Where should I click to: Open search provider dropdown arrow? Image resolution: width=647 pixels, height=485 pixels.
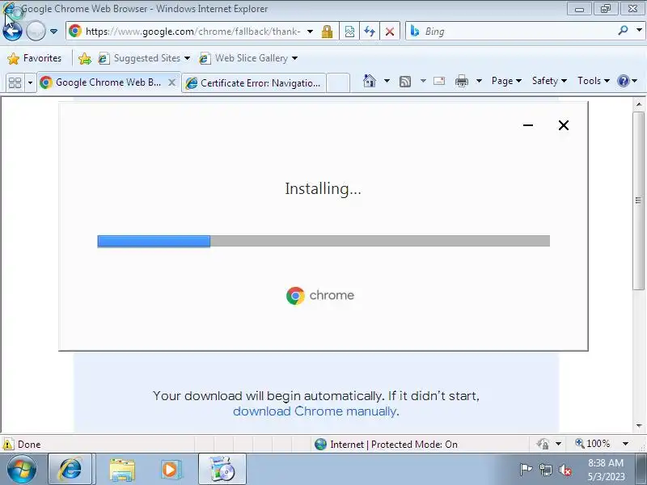639,31
